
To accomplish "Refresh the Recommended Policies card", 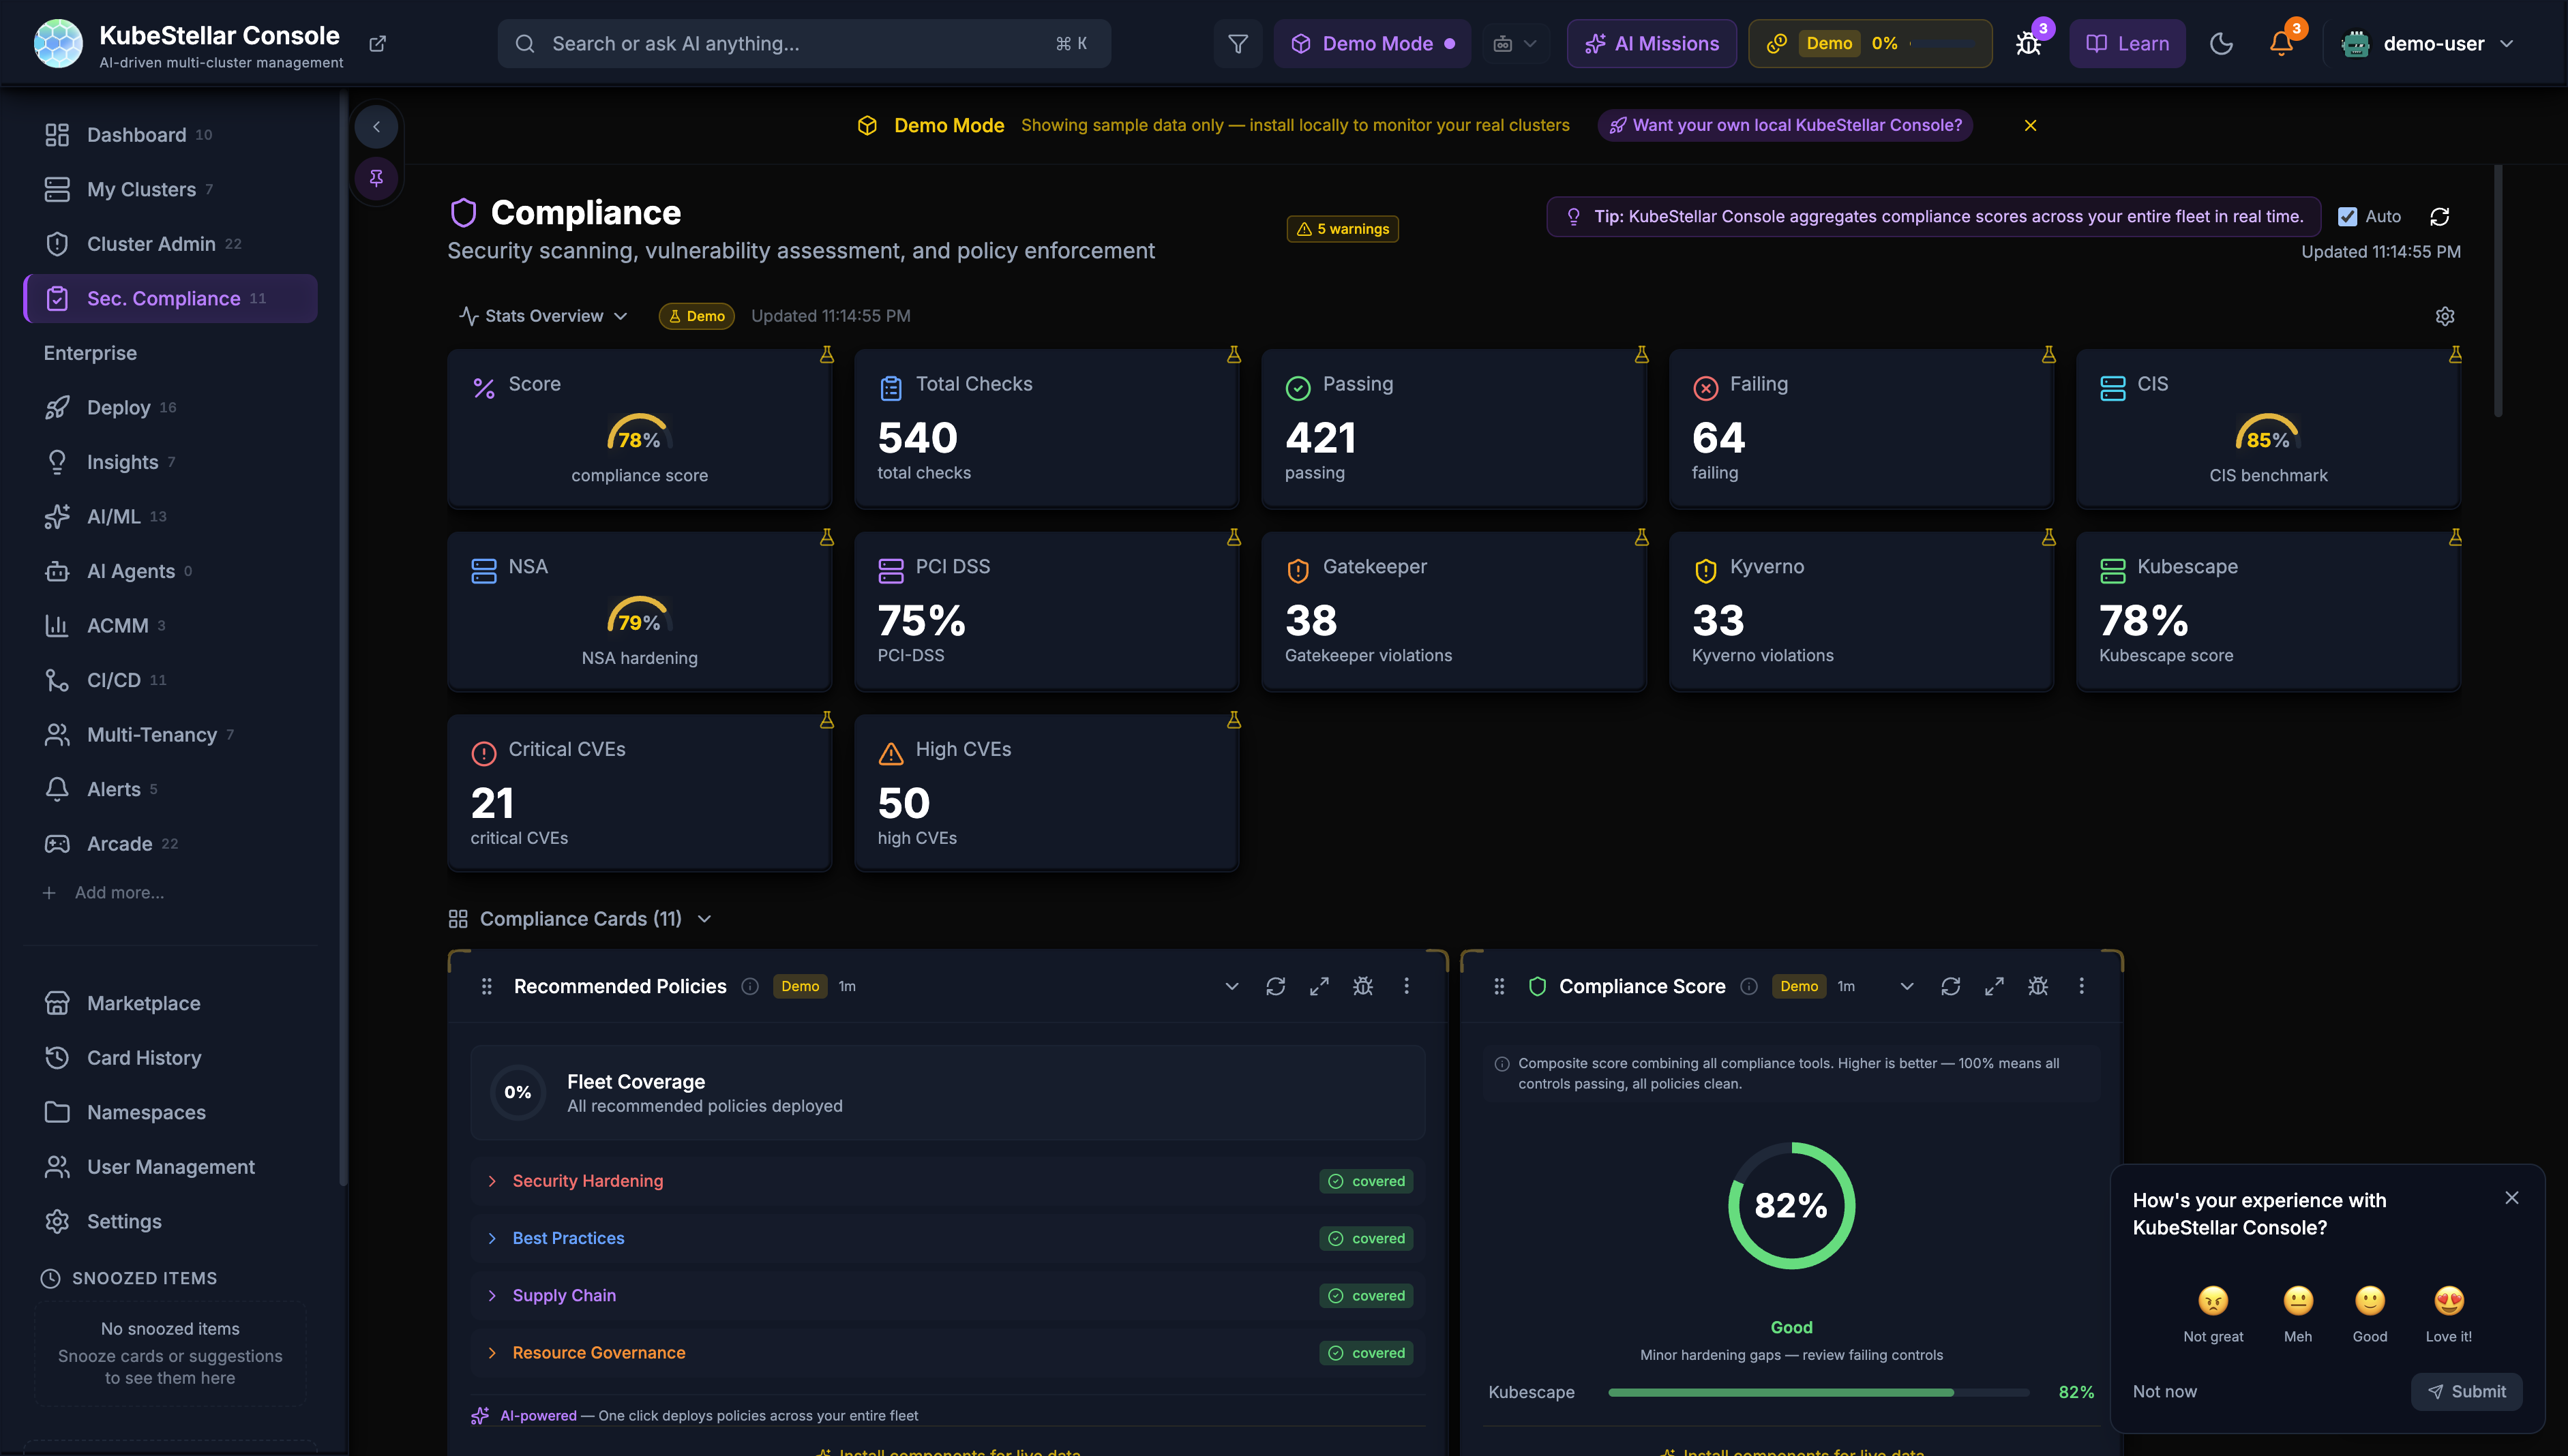I will [x=1276, y=986].
